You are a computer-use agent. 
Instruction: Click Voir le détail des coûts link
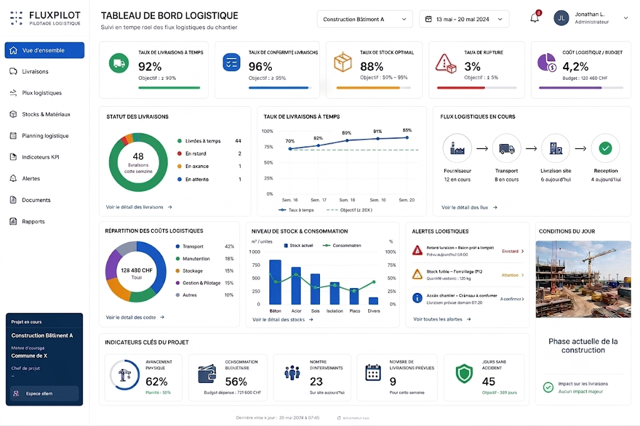[x=135, y=317]
